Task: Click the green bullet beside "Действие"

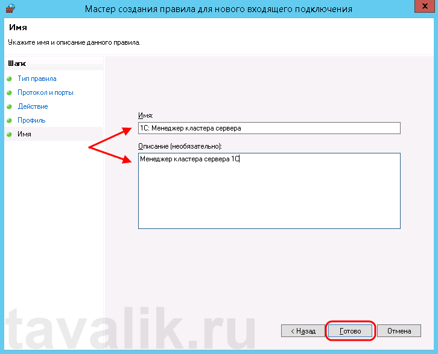Action: pyautogui.click(x=9, y=106)
